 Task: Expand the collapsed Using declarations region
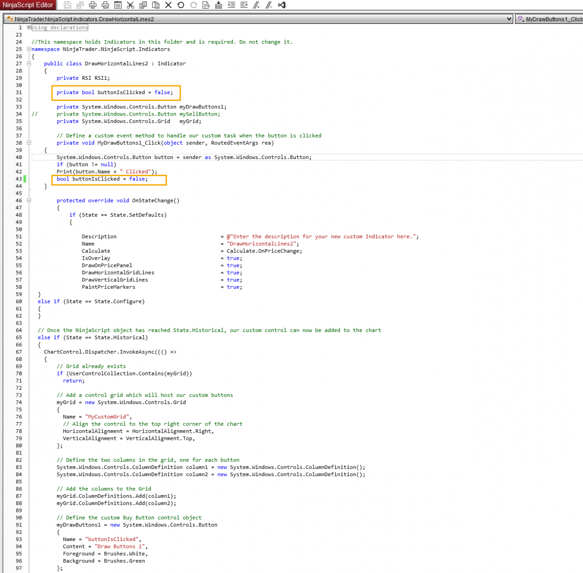pyautogui.click(x=29, y=28)
